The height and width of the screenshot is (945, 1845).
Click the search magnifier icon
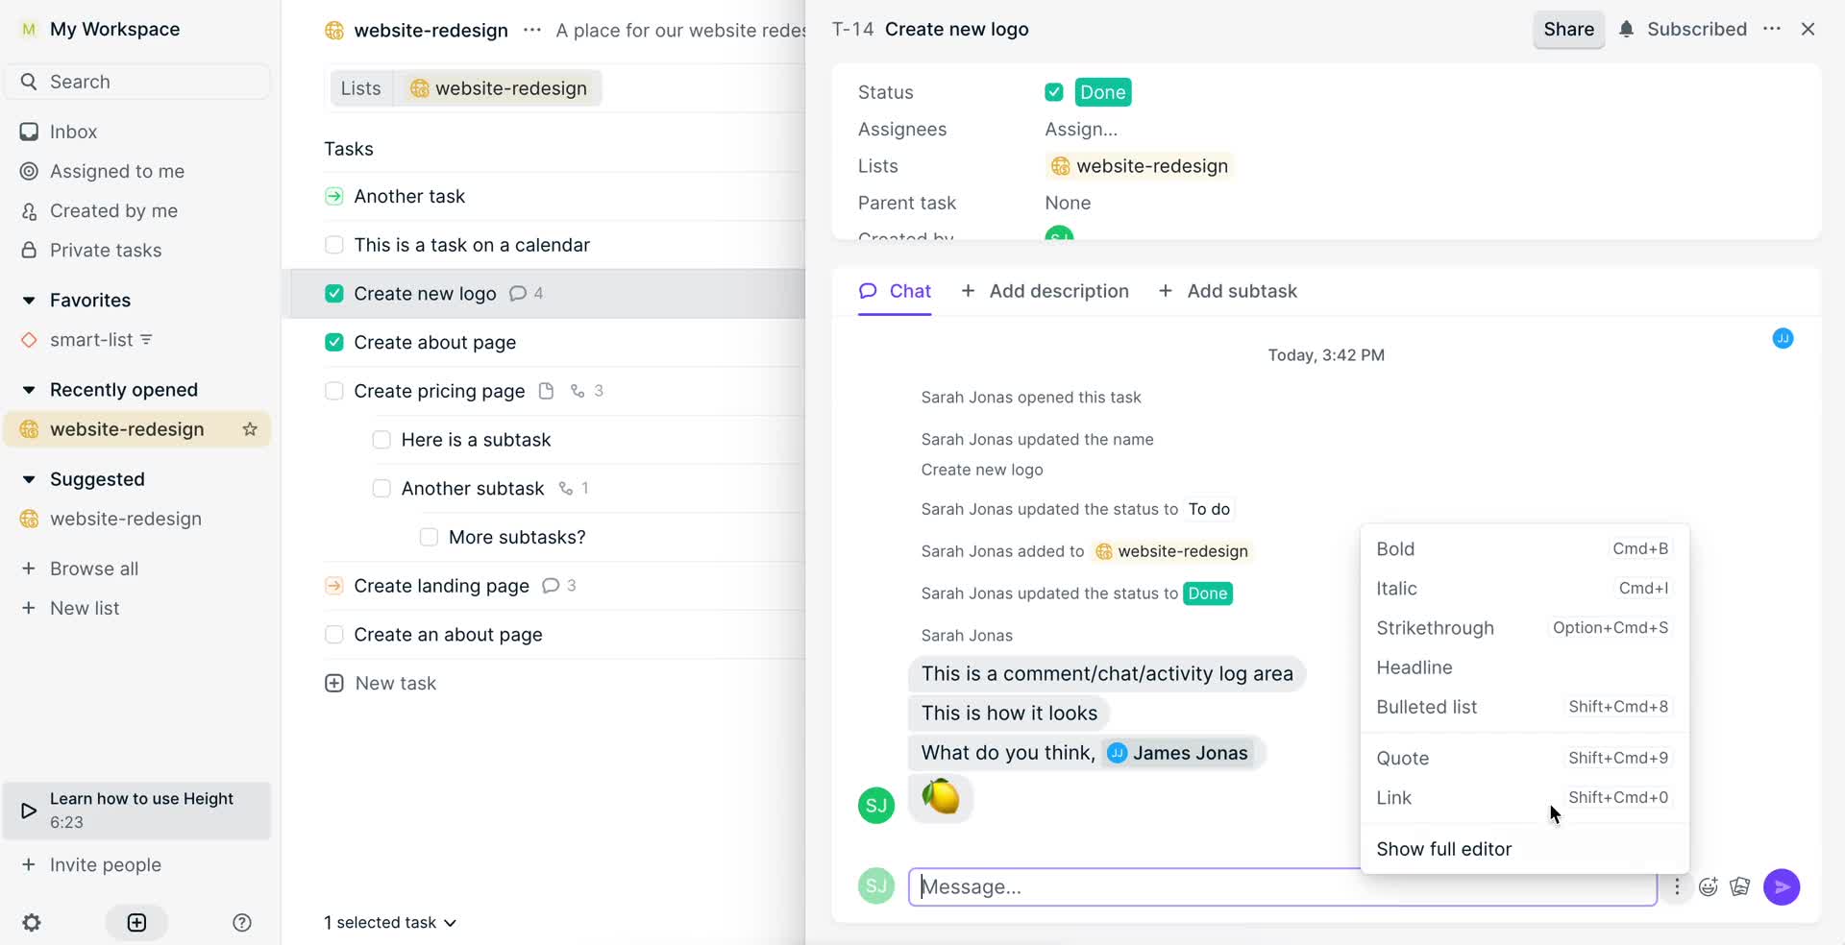[29, 82]
